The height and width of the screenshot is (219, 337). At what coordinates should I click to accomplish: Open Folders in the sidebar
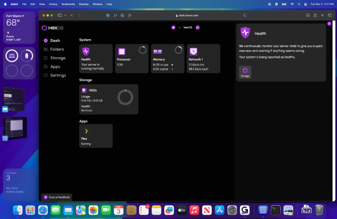coord(57,49)
